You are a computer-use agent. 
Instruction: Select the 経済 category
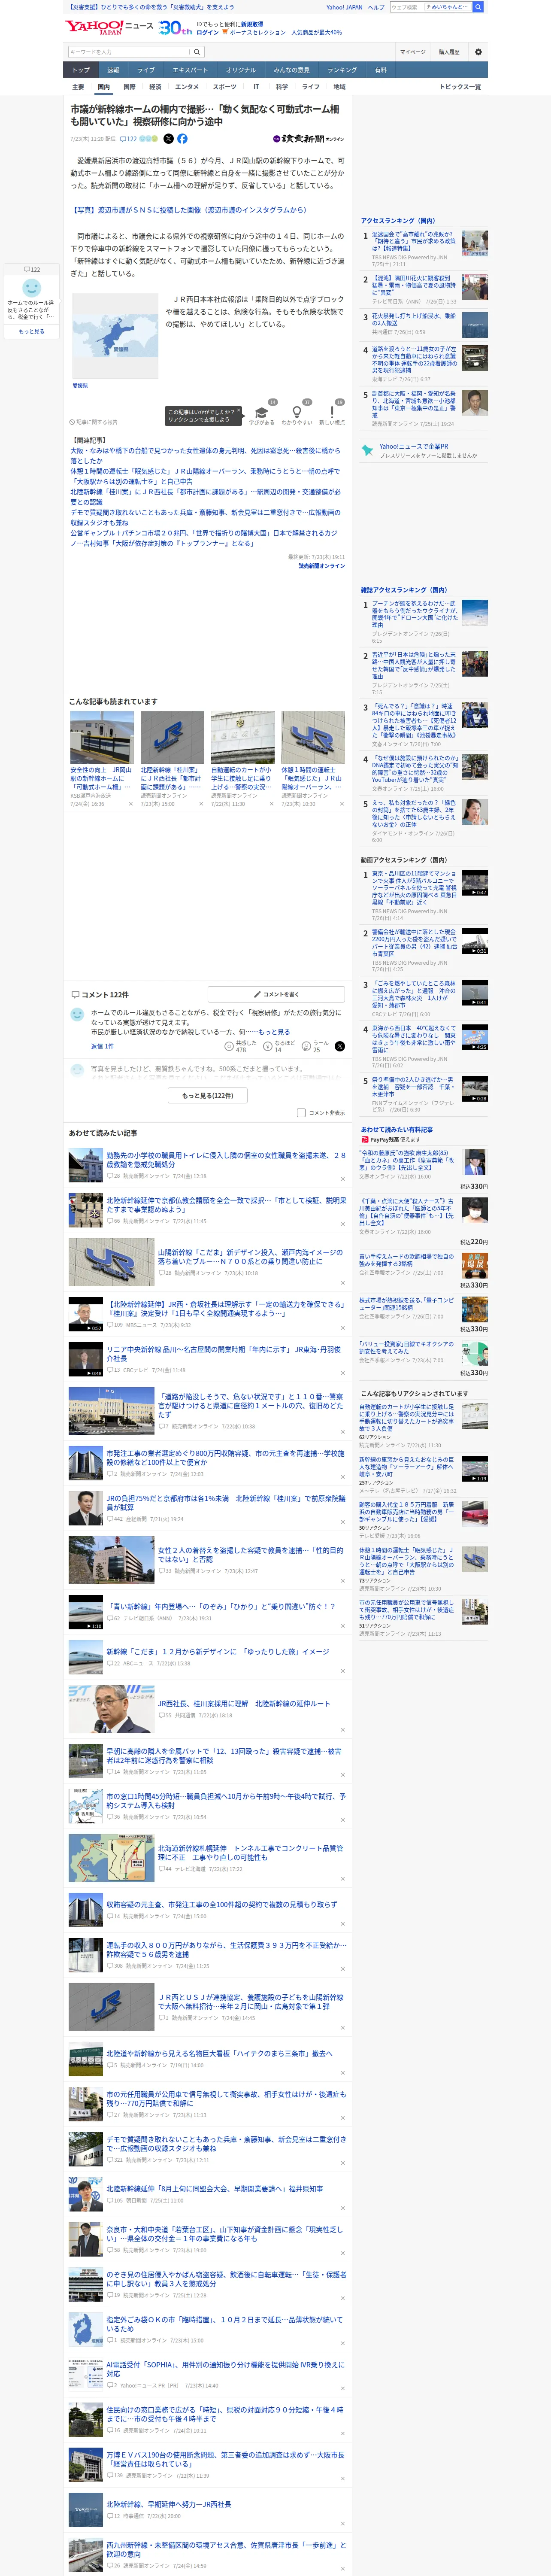click(155, 87)
